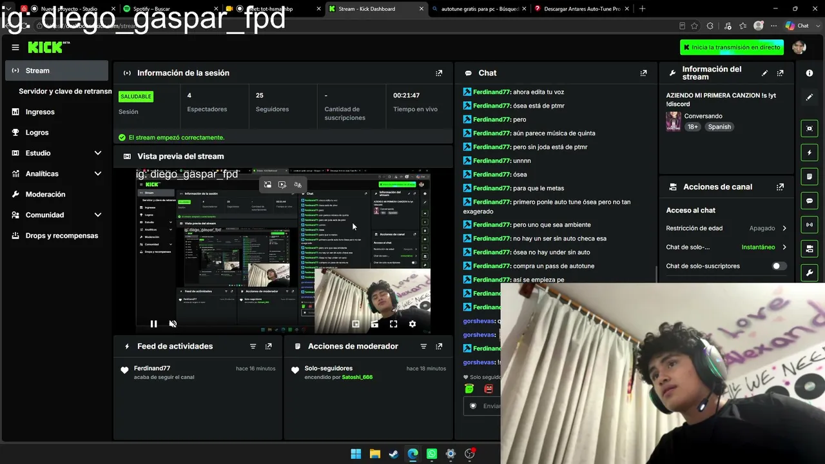The image size is (825, 464).
Task: Click the Spanish language tag
Action: click(x=719, y=127)
